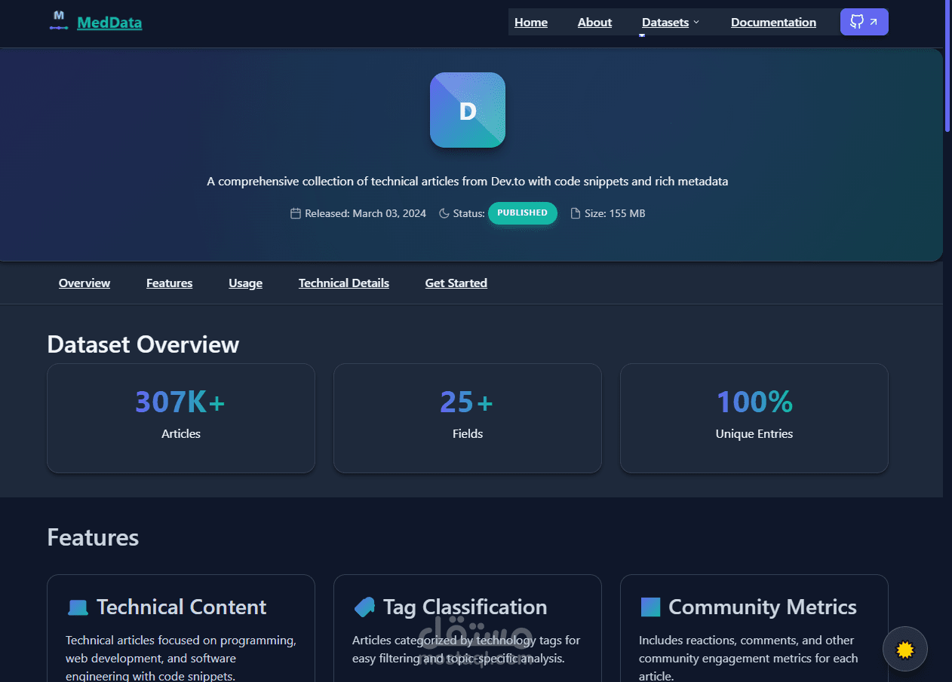
Task: Click the dataset description text about Dev.to
Action: pyautogui.click(x=468, y=182)
